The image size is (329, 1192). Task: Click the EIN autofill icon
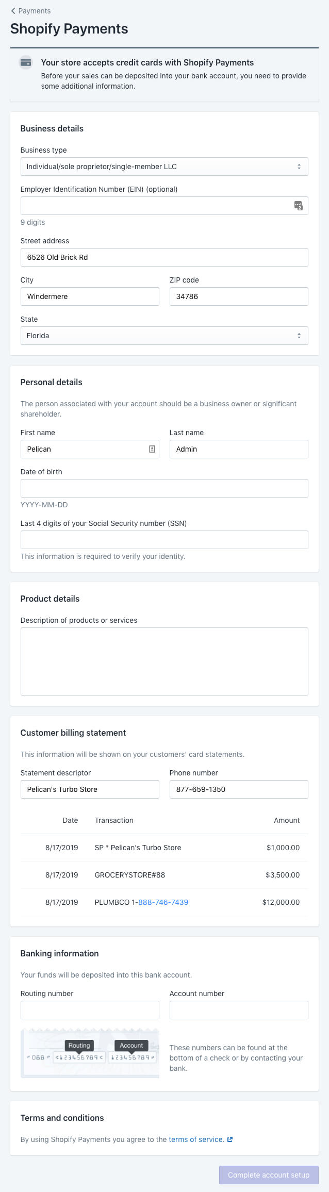[298, 206]
